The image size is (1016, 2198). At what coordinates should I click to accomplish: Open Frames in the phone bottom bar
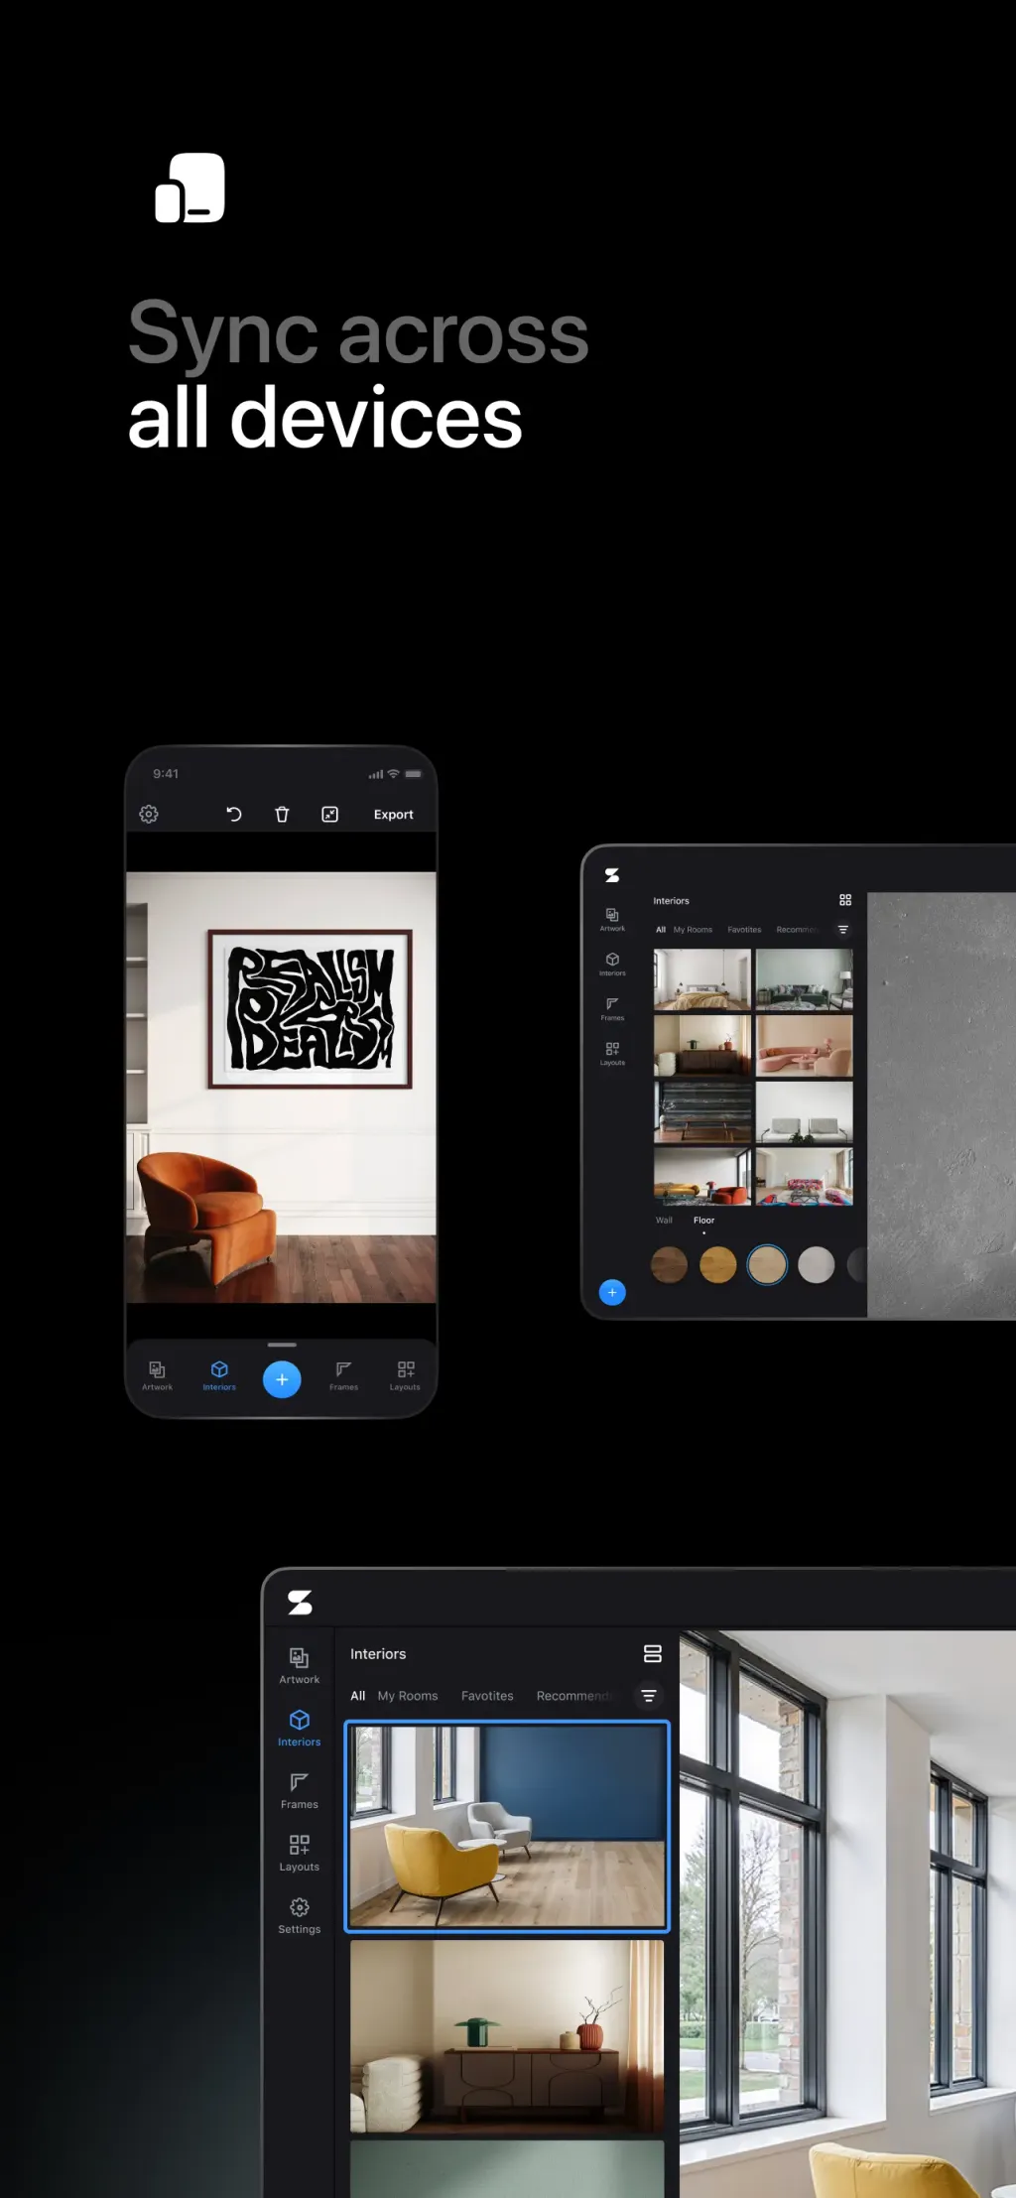[x=344, y=1375]
